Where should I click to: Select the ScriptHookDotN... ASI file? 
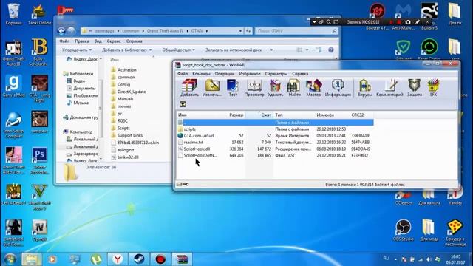200,156
